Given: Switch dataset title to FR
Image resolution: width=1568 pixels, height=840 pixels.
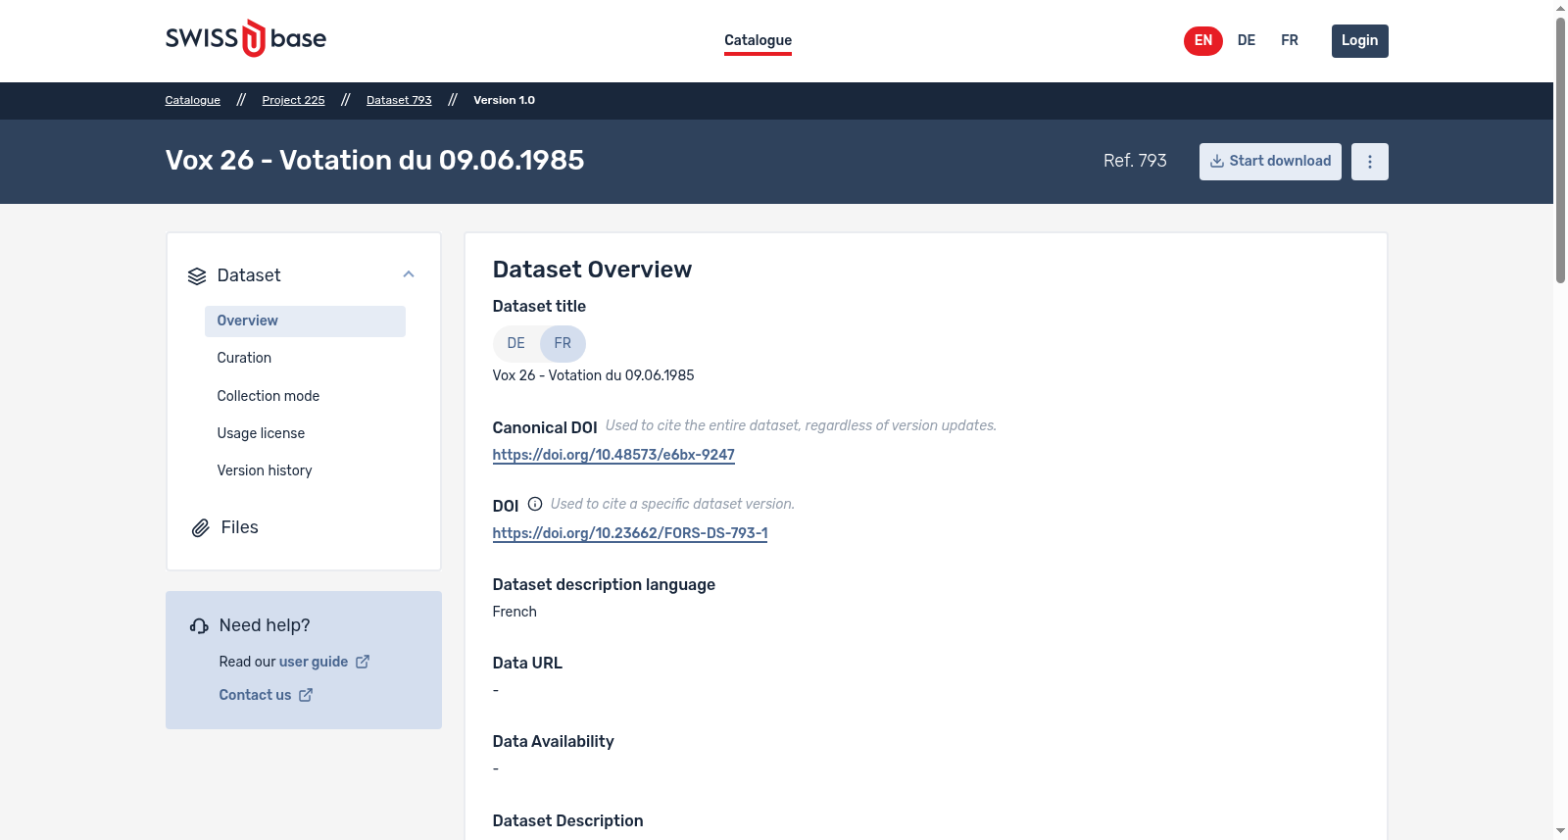Looking at the screenshot, I should [x=563, y=344].
